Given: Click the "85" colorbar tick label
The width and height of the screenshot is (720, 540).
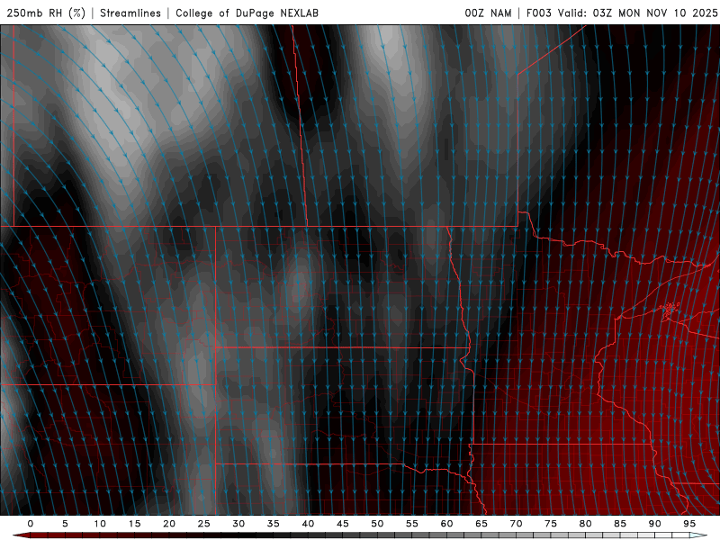Looking at the screenshot, I should coord(620,524).
